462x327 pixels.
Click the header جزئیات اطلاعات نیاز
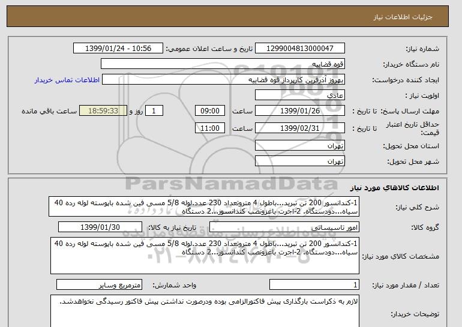click(x=403, y=17)
